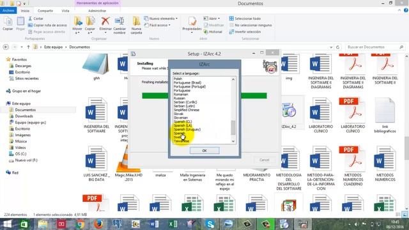This screenshot has width=409, height=230.
Task: Select Descargas in the Favoritos list
Action: point(23,66)
